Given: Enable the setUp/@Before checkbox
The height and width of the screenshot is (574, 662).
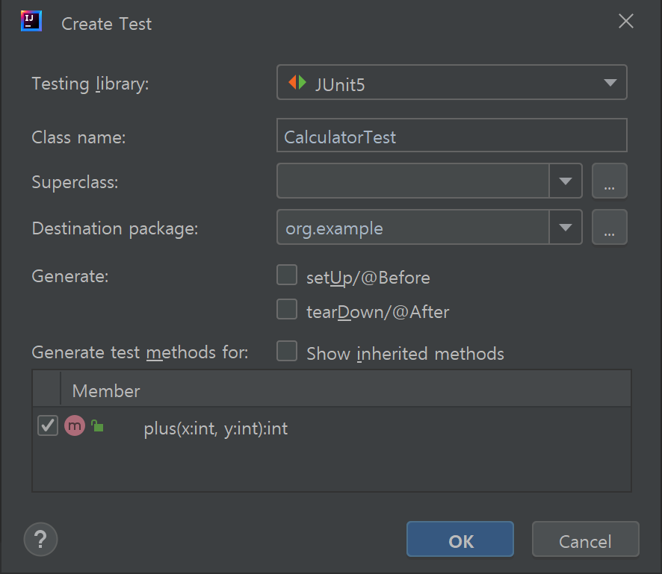Looking at the screenshot, I should coord(287,276).
